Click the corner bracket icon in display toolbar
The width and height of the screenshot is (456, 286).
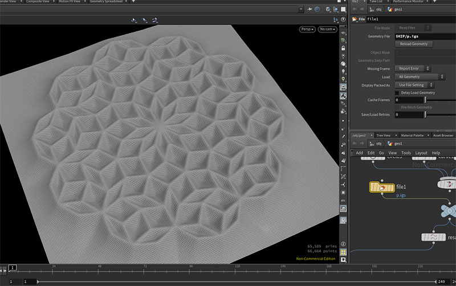coord(344,168)
